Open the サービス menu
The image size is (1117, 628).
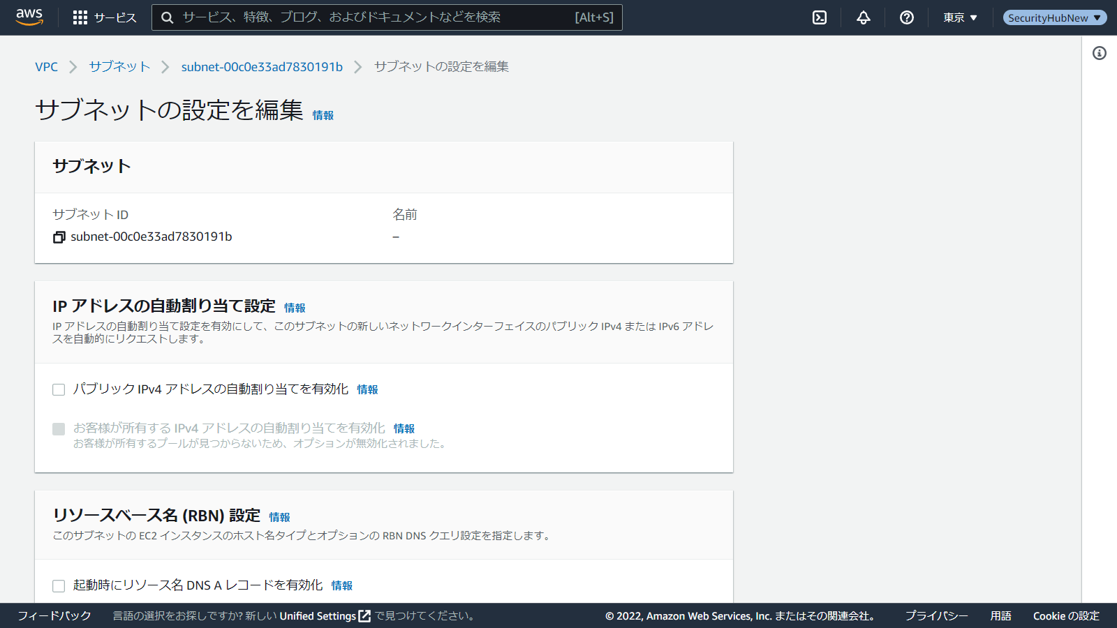(x=115, y=17)
